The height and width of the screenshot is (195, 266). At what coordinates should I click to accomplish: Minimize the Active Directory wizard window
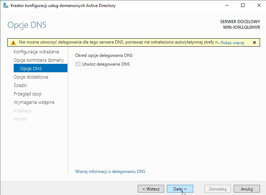pos(226,6)
